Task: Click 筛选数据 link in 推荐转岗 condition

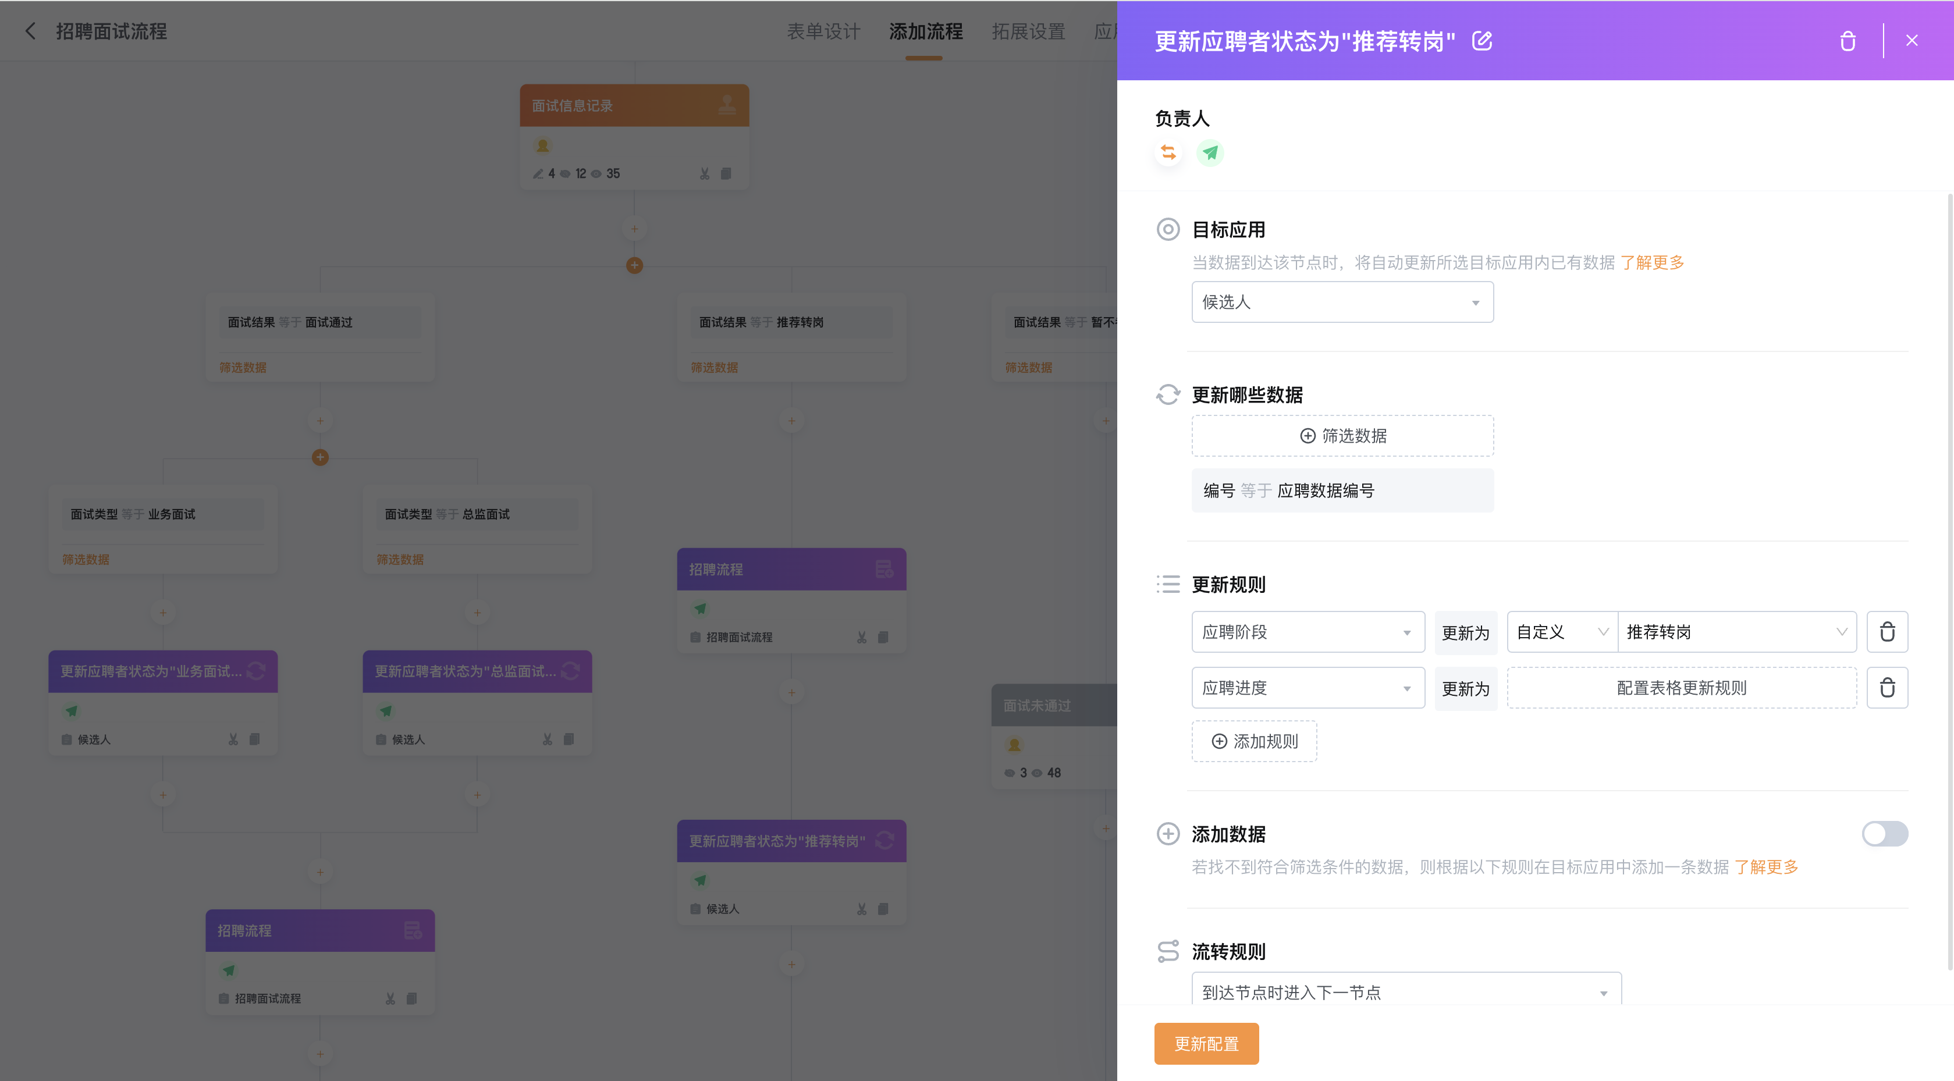Action: coord(714,367)
